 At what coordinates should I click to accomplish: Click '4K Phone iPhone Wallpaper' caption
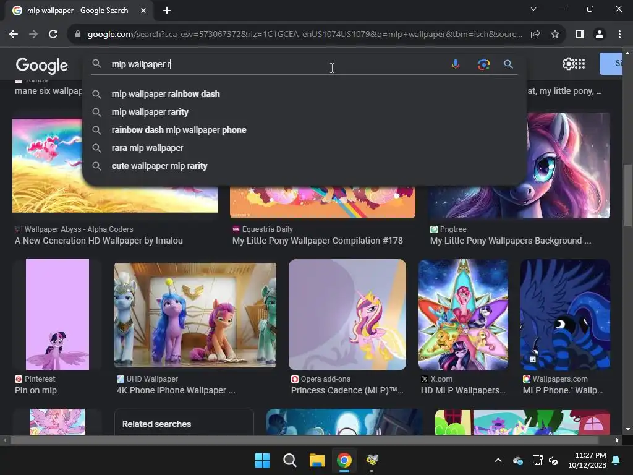click(176, 391)
